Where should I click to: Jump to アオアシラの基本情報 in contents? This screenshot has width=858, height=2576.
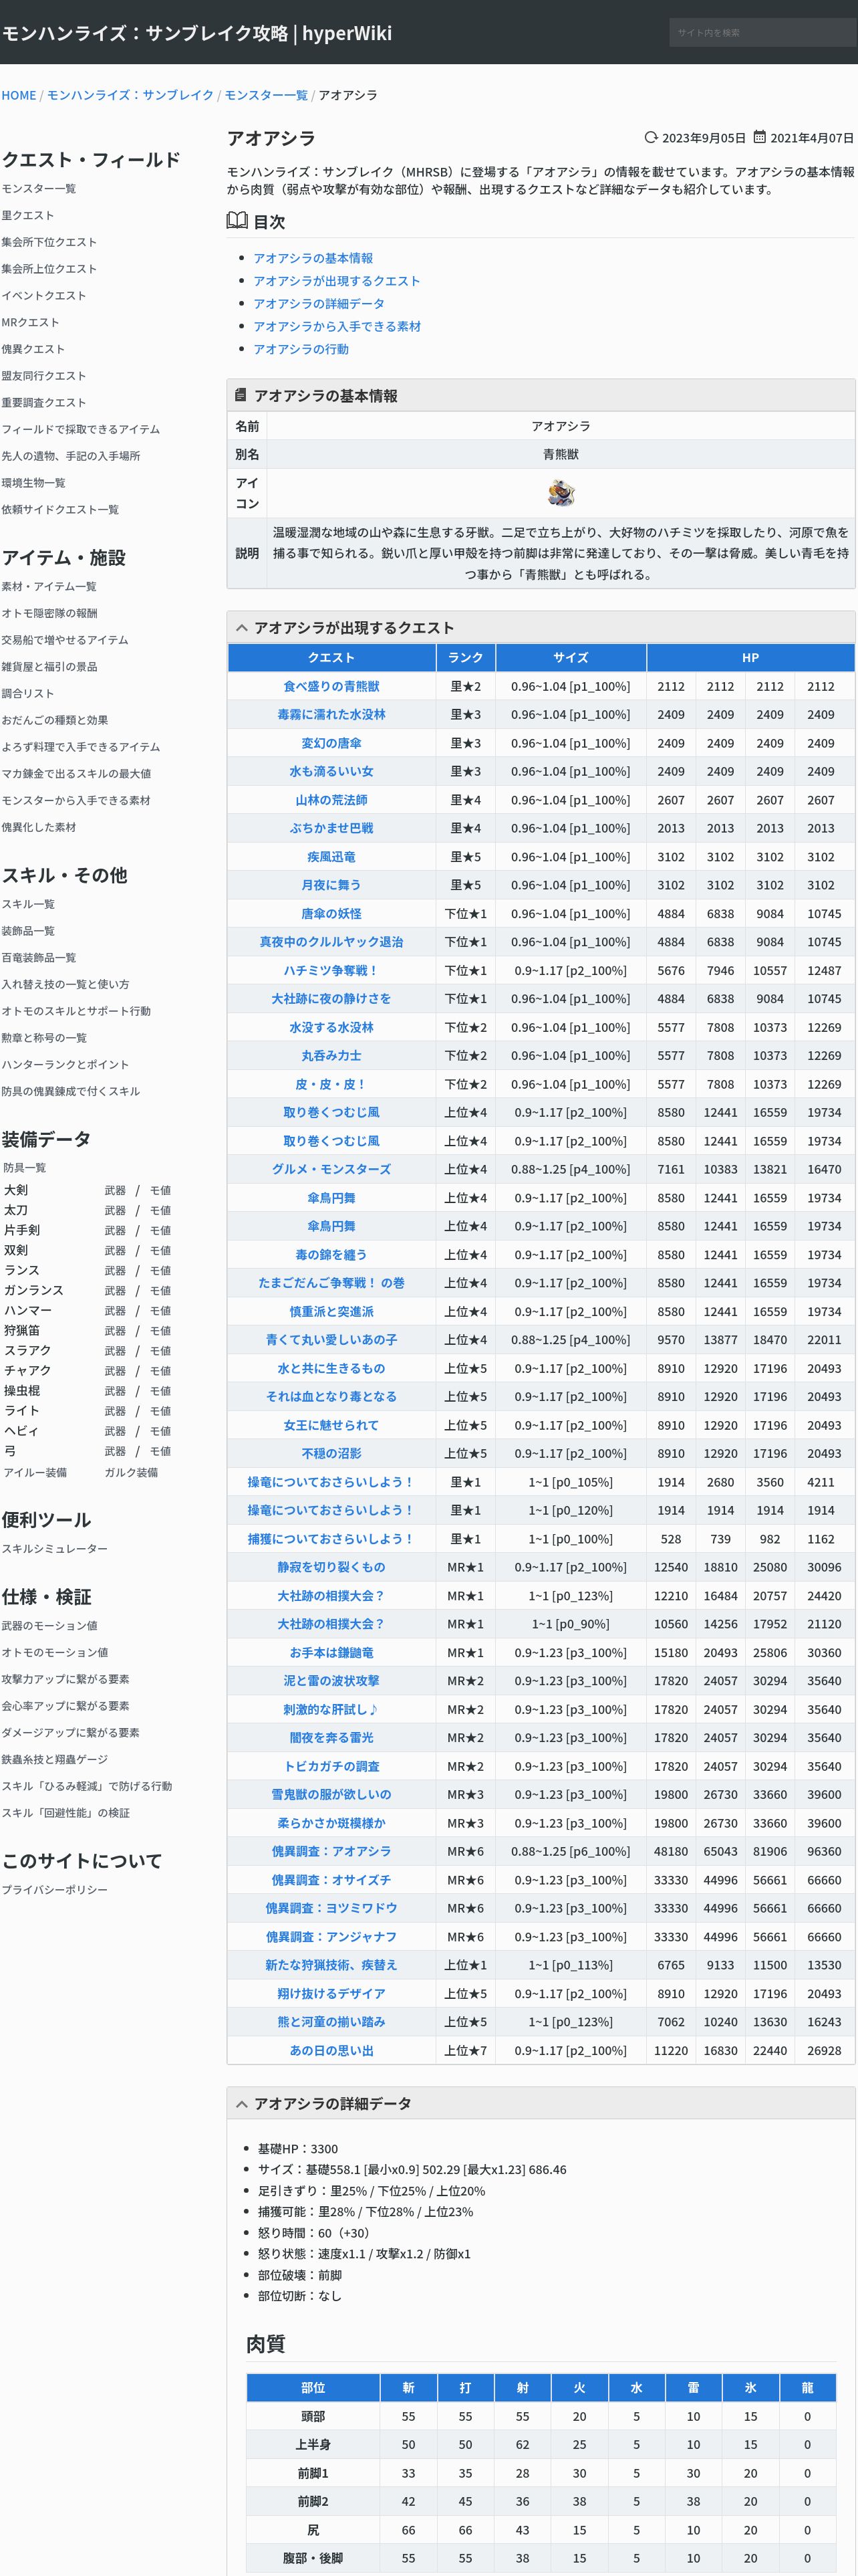coord(313,258)
